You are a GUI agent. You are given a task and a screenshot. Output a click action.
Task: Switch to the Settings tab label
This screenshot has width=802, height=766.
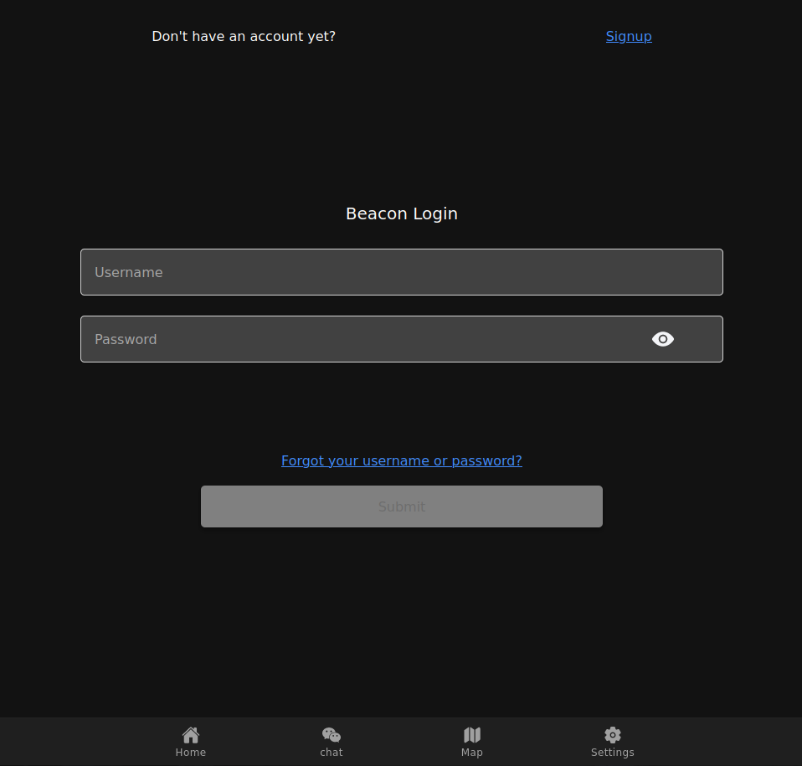(x=613, y=753)
